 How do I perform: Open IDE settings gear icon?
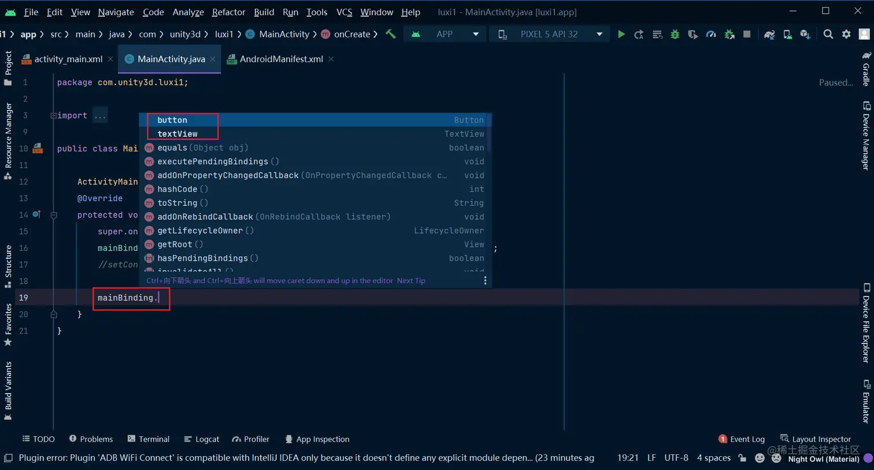846,34
